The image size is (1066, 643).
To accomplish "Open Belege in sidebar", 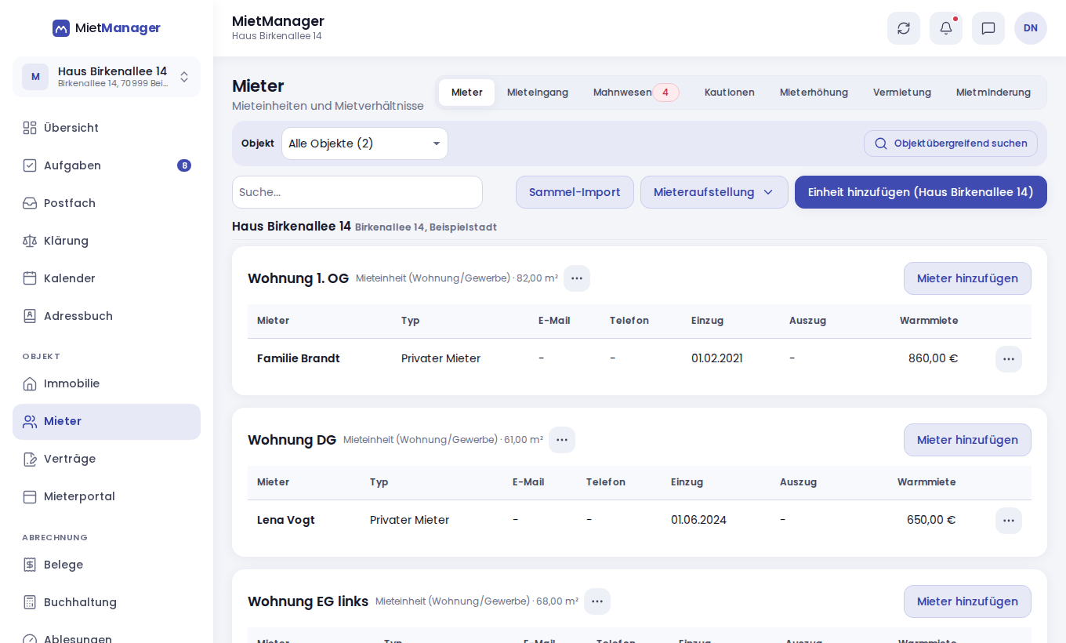I will (x=107, y=565).
